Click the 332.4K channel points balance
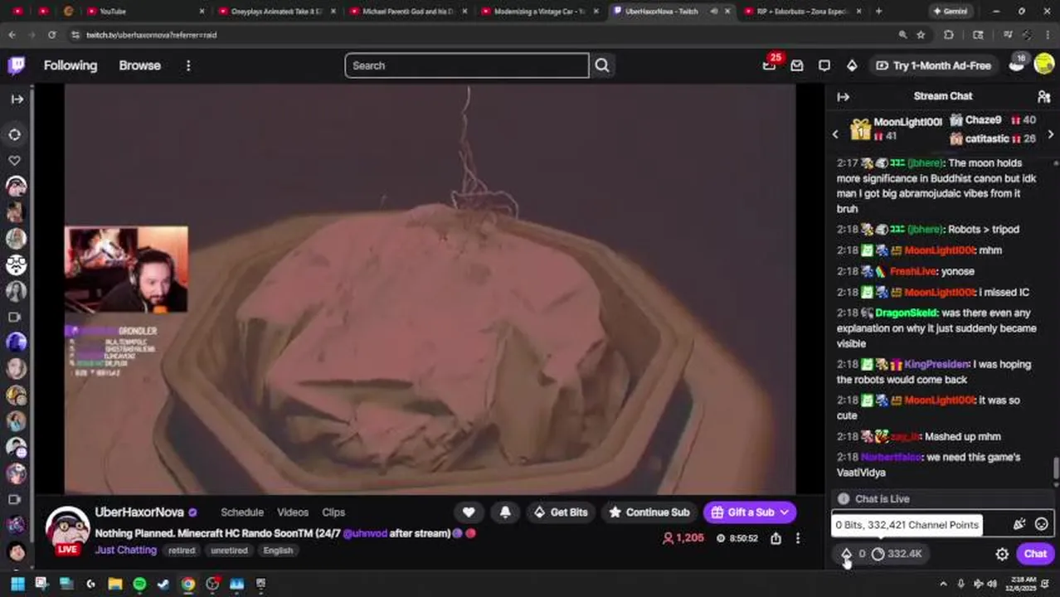This screenshot has width=1060, height=597. [897, 554]
